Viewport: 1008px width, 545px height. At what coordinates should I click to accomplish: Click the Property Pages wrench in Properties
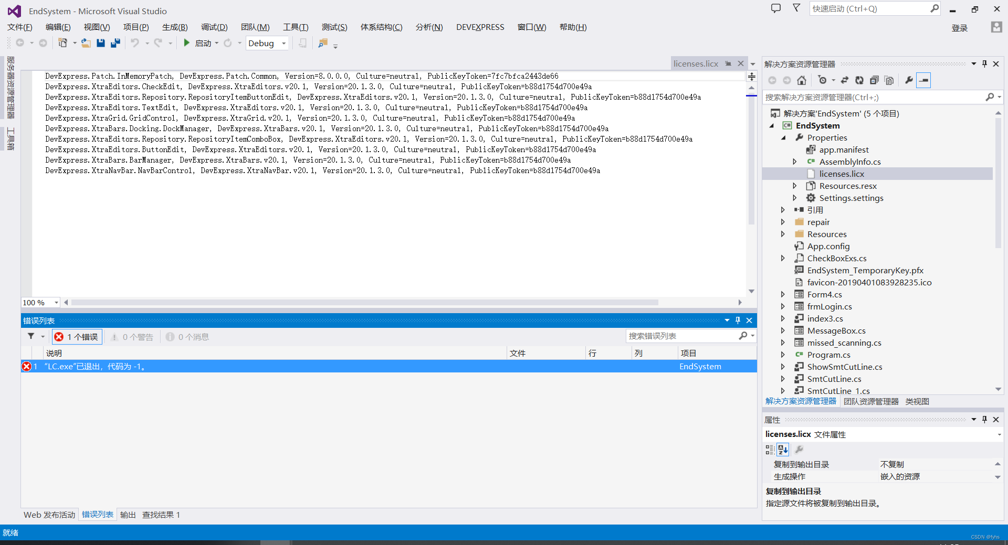pos(799,450)
